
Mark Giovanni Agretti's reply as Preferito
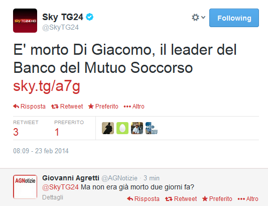pyautogui.click(x=217, y=199)
